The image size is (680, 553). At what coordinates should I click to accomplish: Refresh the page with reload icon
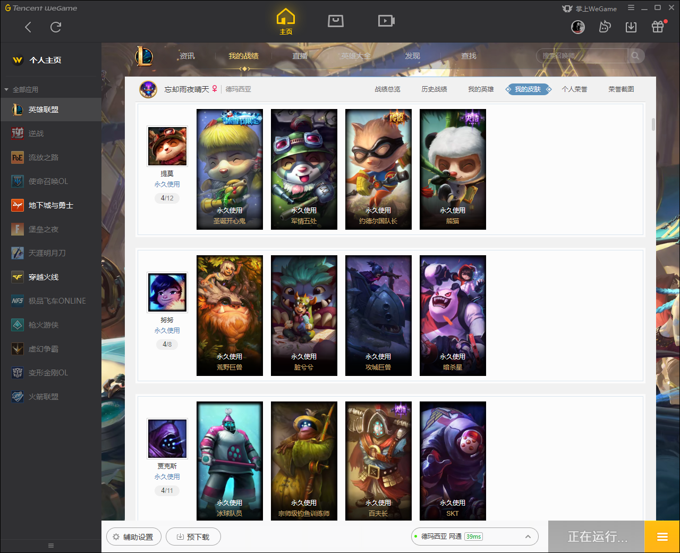tap(56, 27)
